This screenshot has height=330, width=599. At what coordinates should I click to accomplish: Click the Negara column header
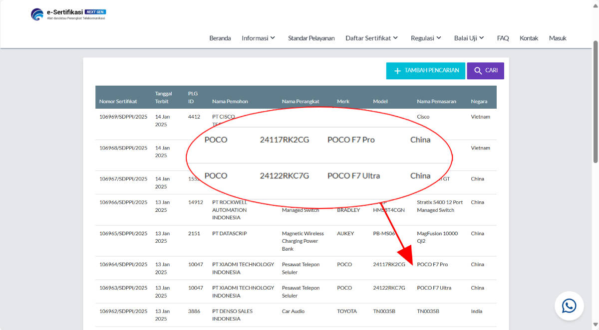479,101
